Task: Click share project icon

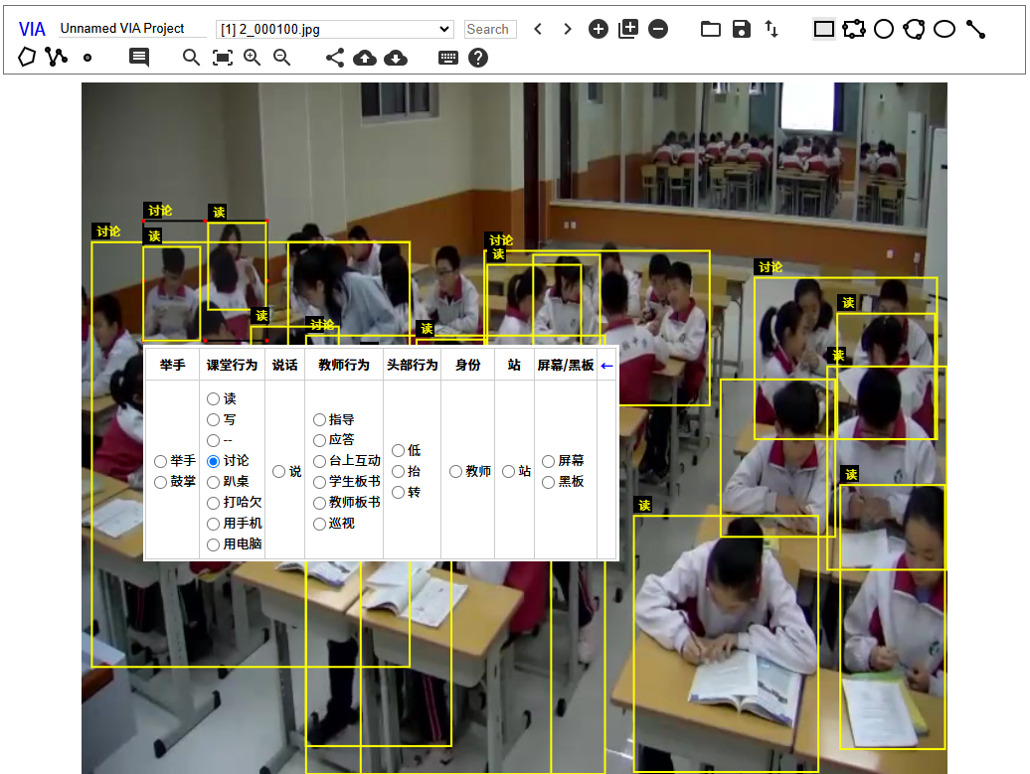Action: click(x=335, y=58)
